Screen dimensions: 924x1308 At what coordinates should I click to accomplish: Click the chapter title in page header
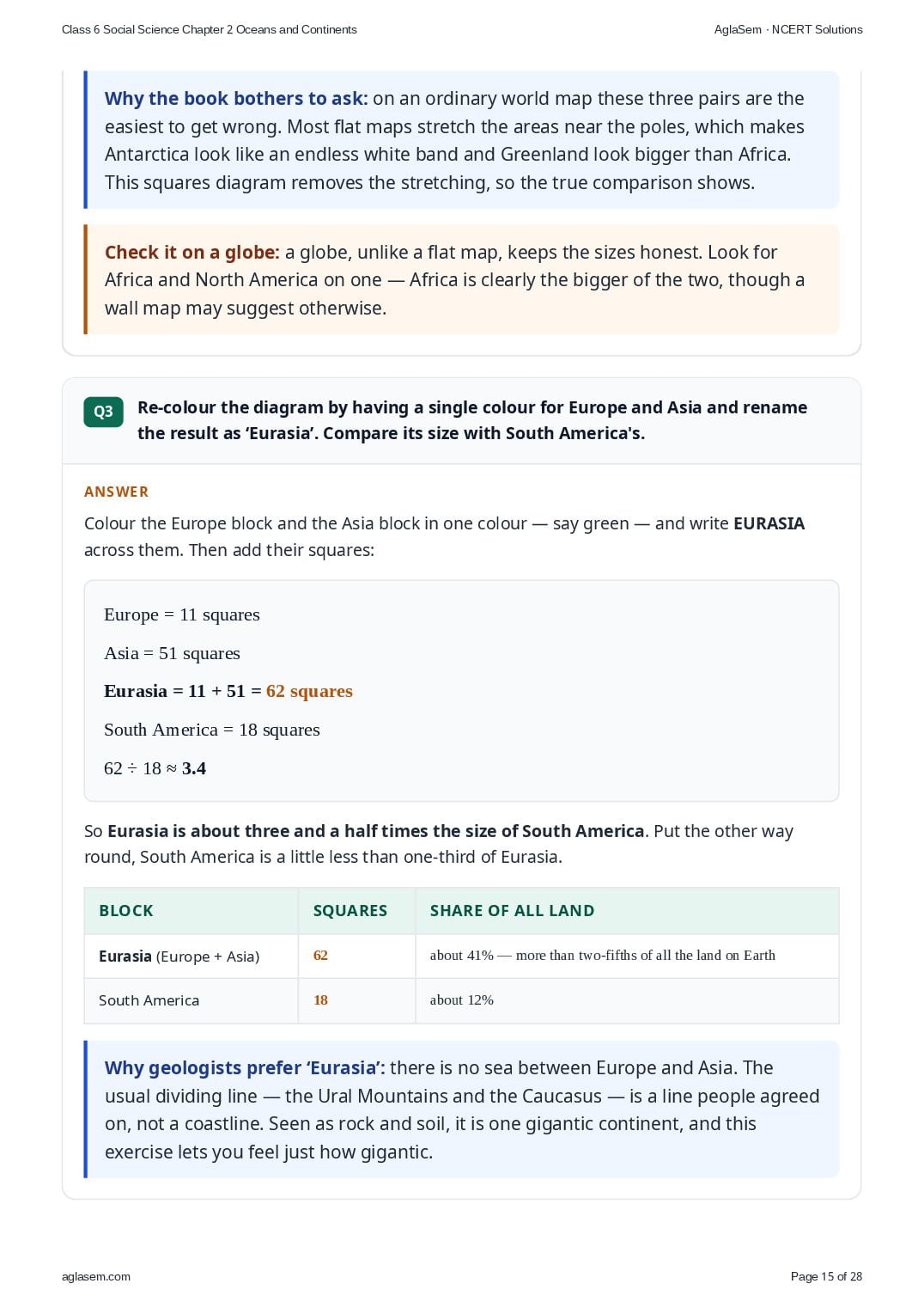click(210, 29)
